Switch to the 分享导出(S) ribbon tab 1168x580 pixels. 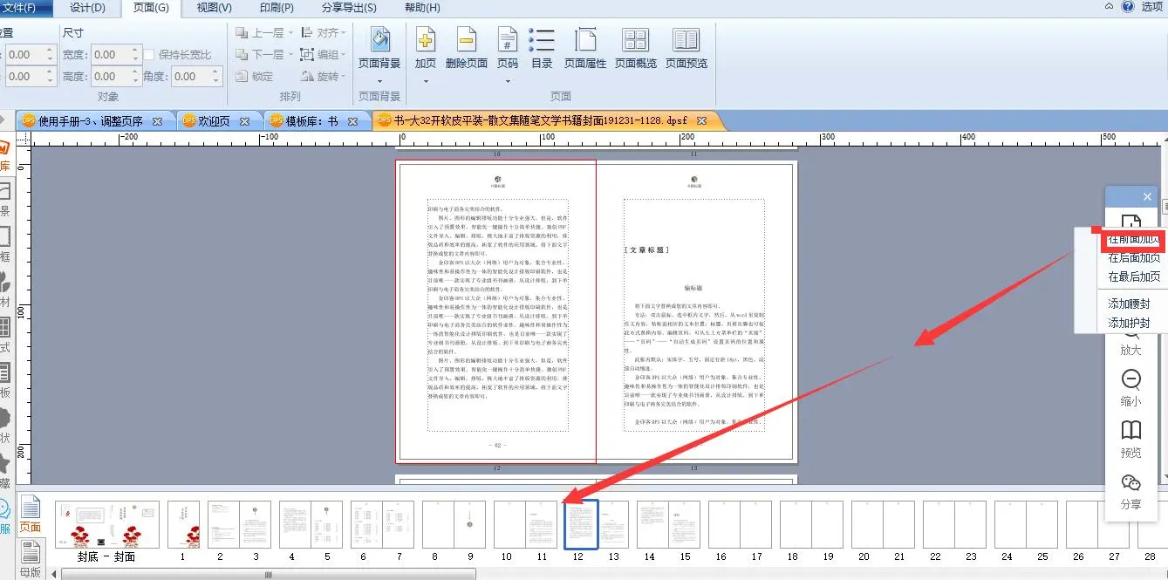[x=349, y=8]
